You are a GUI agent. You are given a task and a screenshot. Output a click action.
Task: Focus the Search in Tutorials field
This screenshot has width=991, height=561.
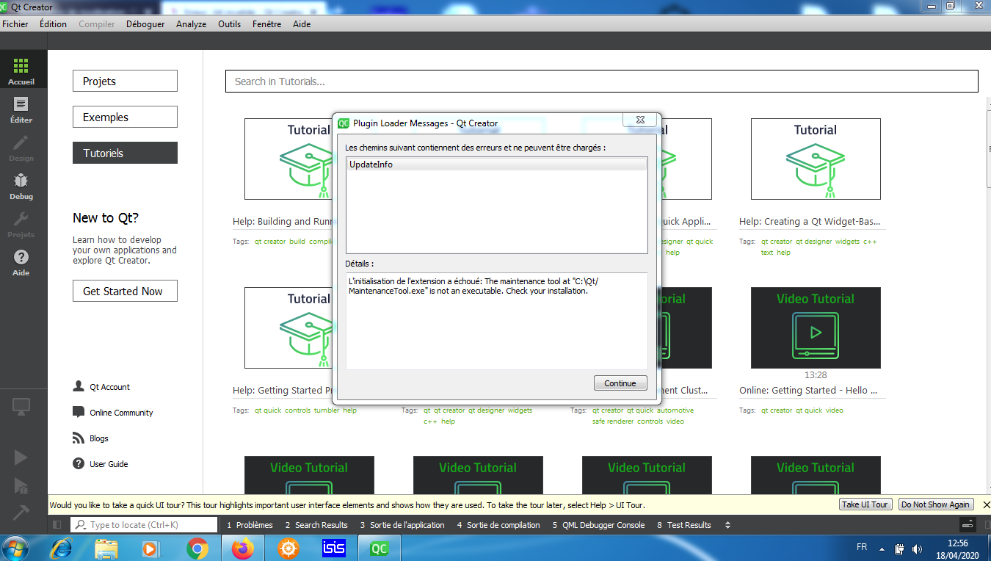coord(602,82)
